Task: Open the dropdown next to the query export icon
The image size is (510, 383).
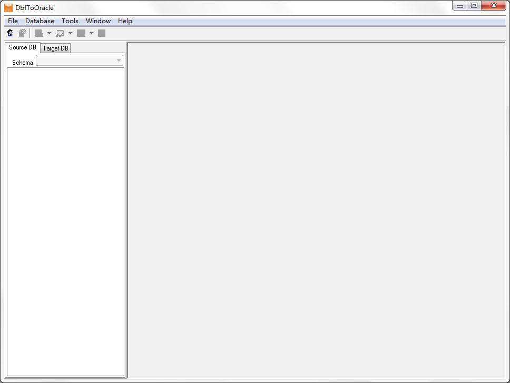Action: [x=70, y=33]
